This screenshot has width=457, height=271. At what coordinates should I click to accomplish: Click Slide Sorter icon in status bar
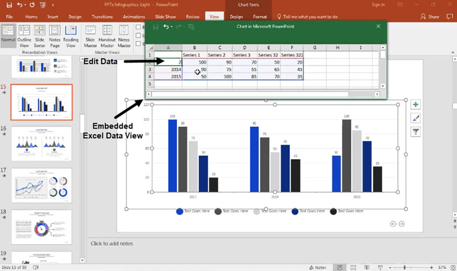click(x=353, y=267)
